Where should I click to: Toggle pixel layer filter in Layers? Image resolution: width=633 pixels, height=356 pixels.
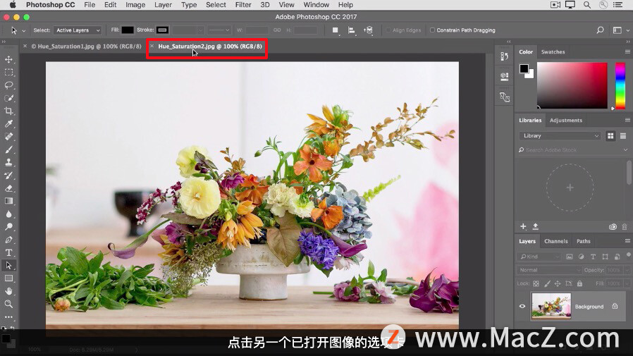(x=570, y=257)
